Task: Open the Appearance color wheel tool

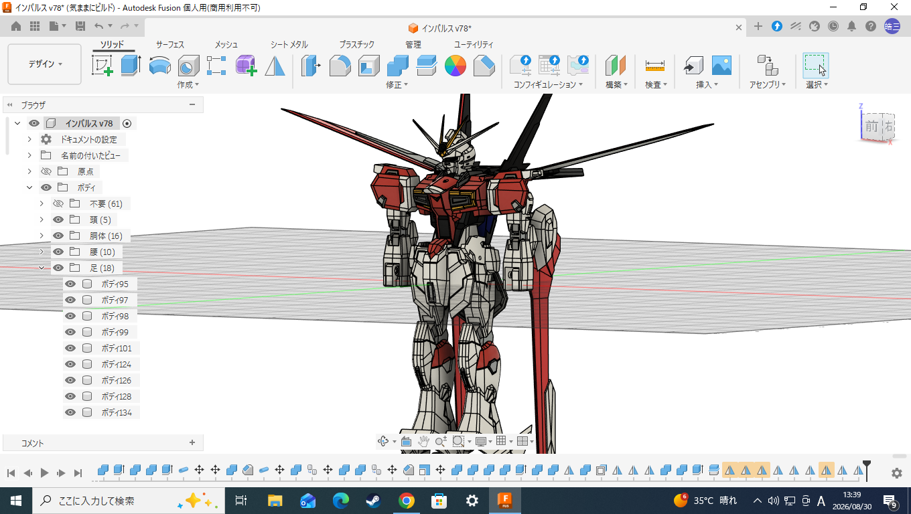Action: click(455, 66)
